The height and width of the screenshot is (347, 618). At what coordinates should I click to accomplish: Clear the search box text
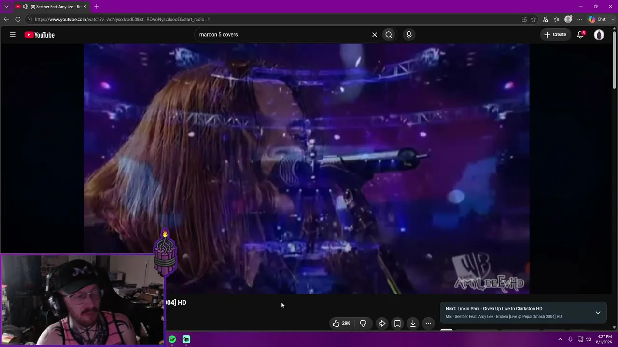(x=374, y=35)
